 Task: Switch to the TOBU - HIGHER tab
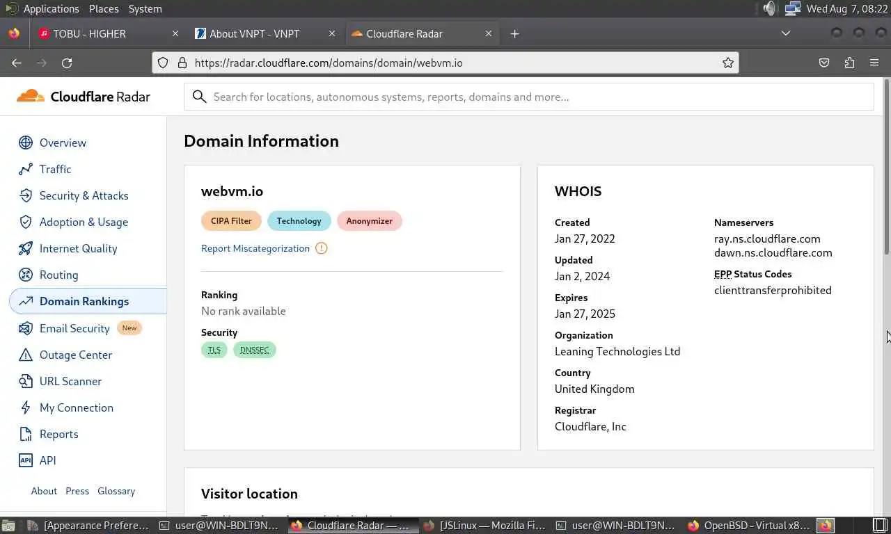click(x=109, y=33)
